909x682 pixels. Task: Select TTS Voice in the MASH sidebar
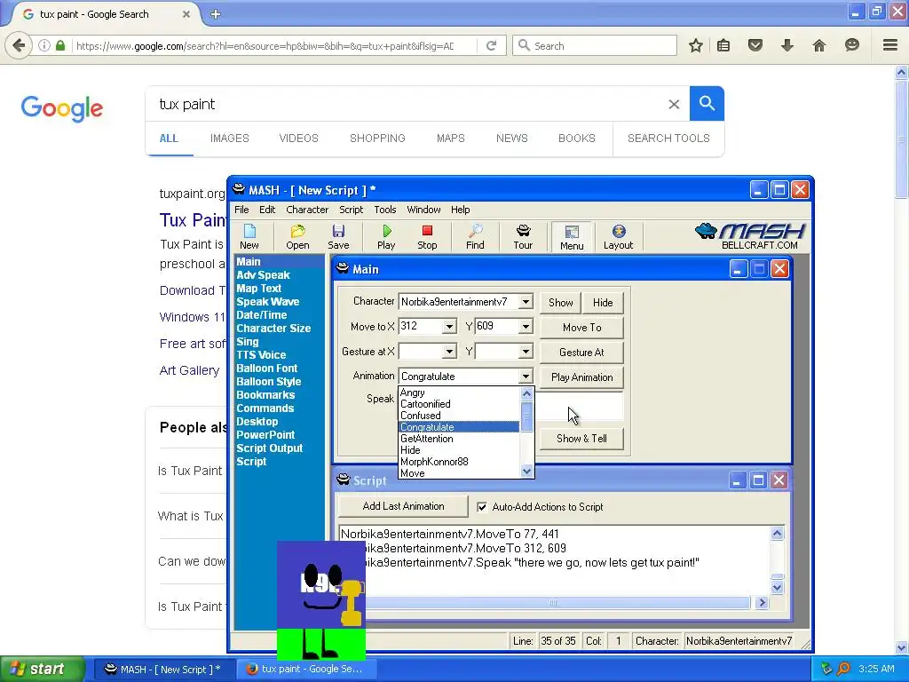(x=261, y=355)
